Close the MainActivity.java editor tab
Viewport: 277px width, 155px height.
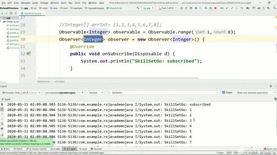(43, 13)
